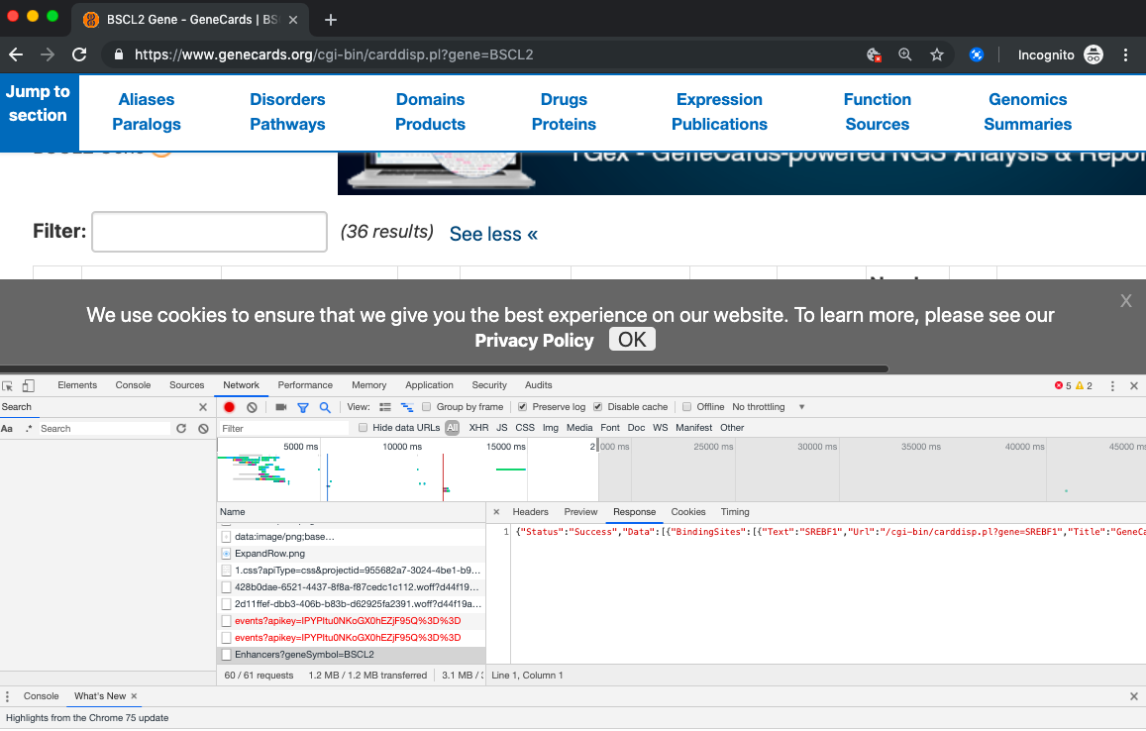Image resolution: width=1146 pixels, height=731 pixels.
Task: Switch to the Elements panel tab
Action: pos(77,385)
